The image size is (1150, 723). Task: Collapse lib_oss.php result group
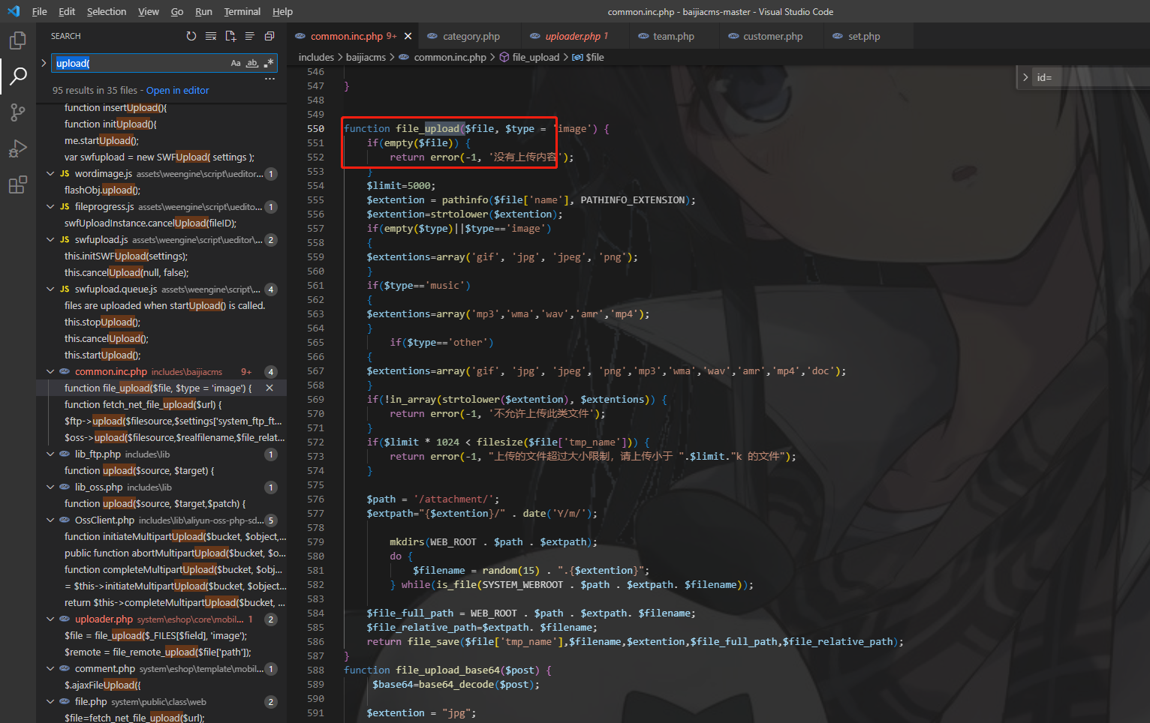[50, 487]
